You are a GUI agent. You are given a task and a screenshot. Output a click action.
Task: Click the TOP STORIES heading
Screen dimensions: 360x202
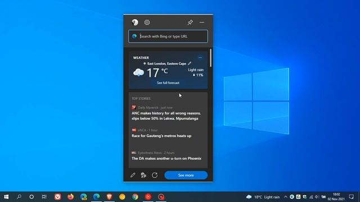coord(141,99)
